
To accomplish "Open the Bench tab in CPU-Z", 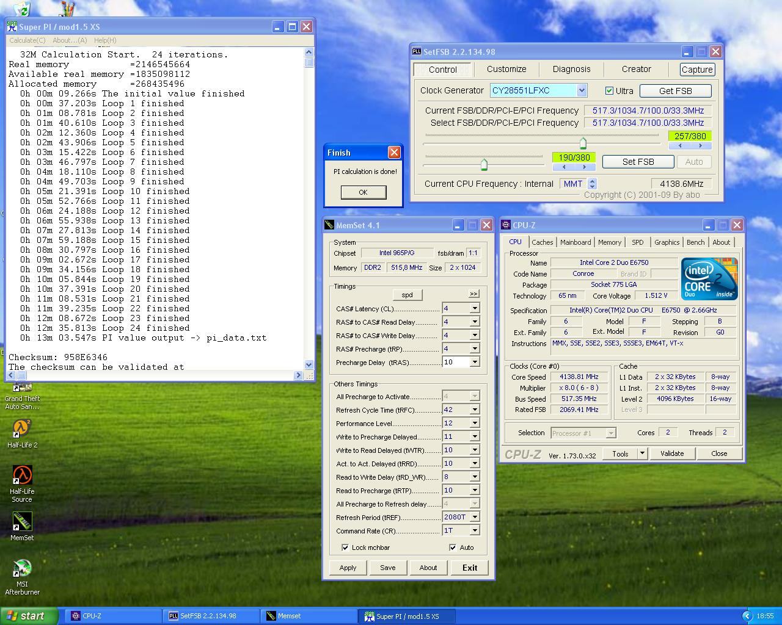I will click(x=695, y=242).
